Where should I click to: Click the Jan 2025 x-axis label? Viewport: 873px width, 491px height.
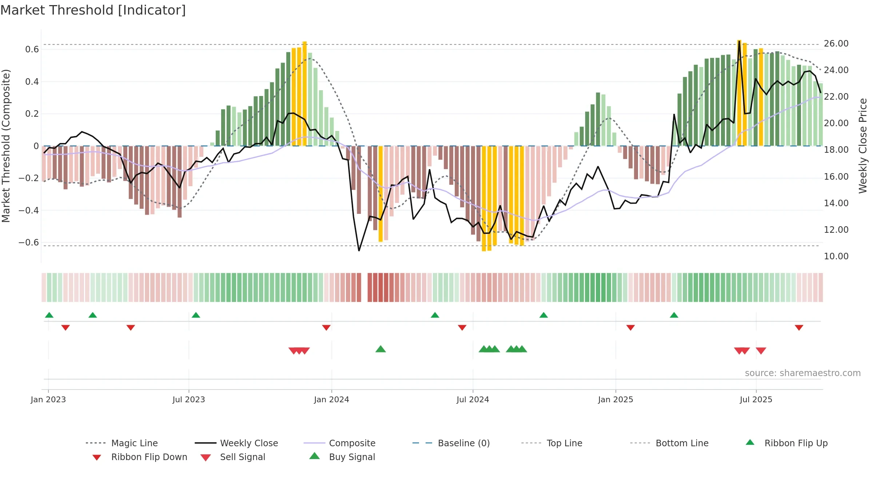616,400
